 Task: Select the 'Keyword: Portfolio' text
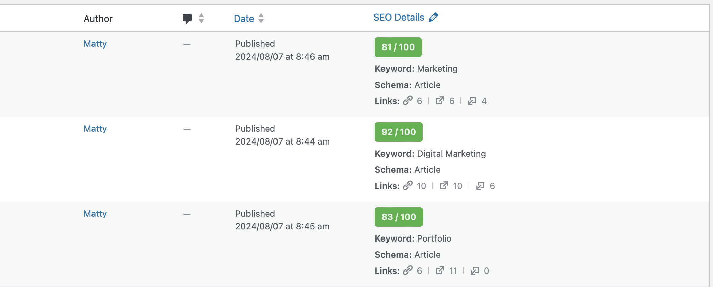pyautogui.click(x=413, y=238)
